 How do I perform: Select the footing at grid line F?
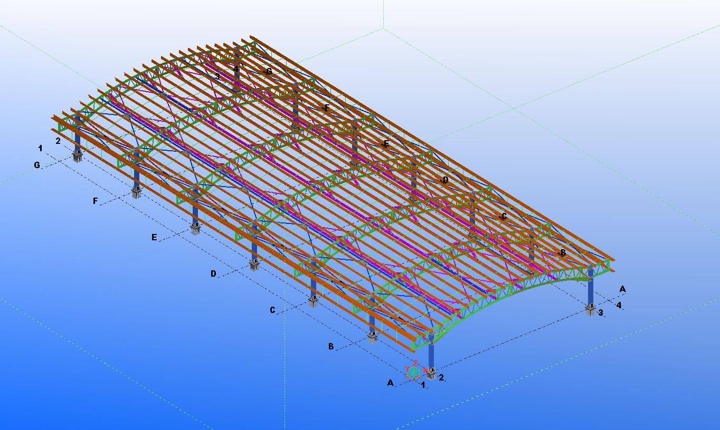(136, 192)
